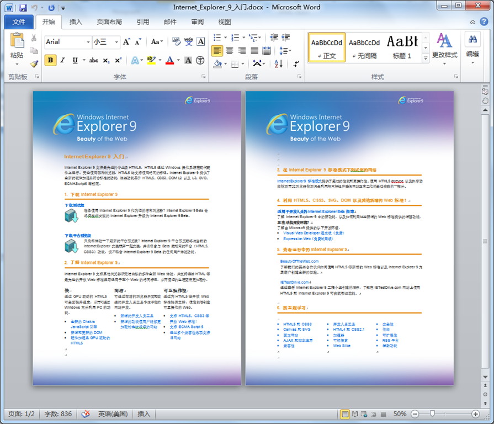This screenshot has height=424, width=494.
Task: Toggle Bold formatting off
Action: tap(50, 60)
